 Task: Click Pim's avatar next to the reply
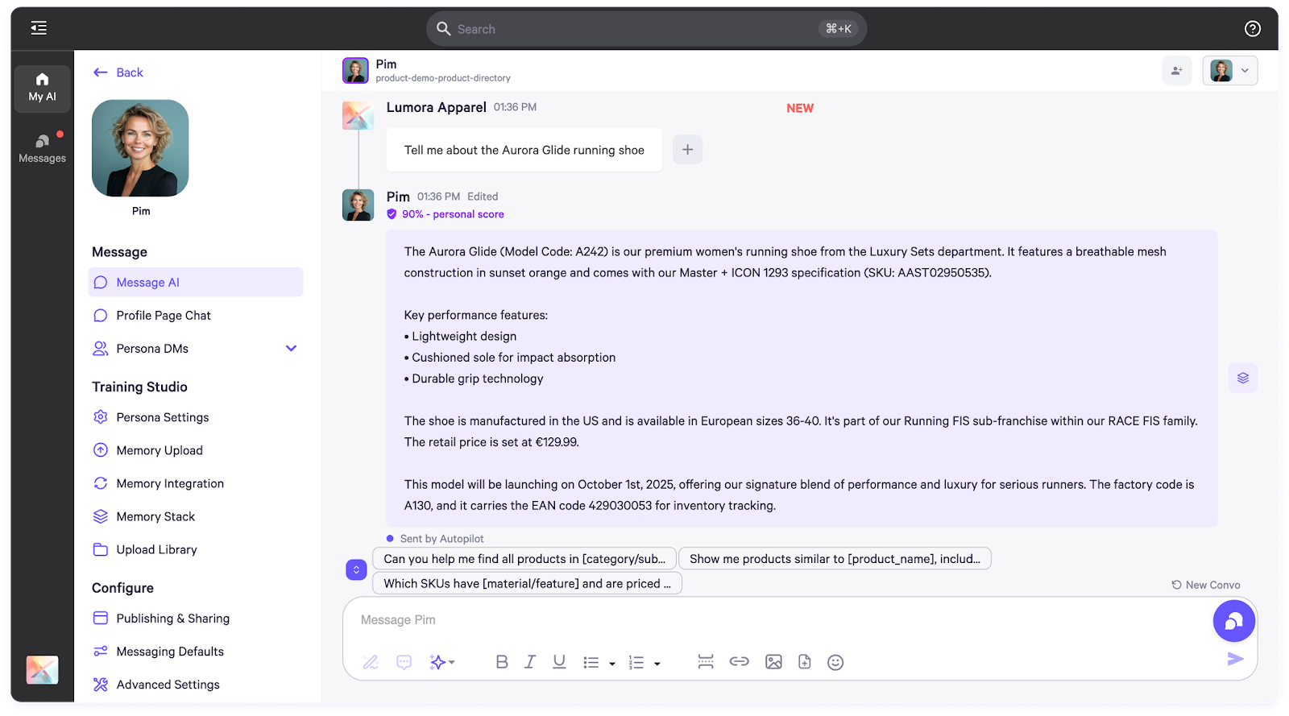[x=358, y=205]
